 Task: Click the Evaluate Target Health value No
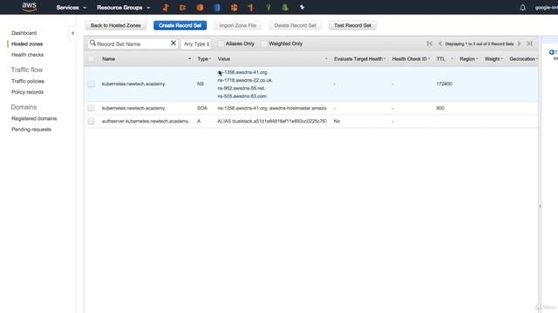point(337,121)
